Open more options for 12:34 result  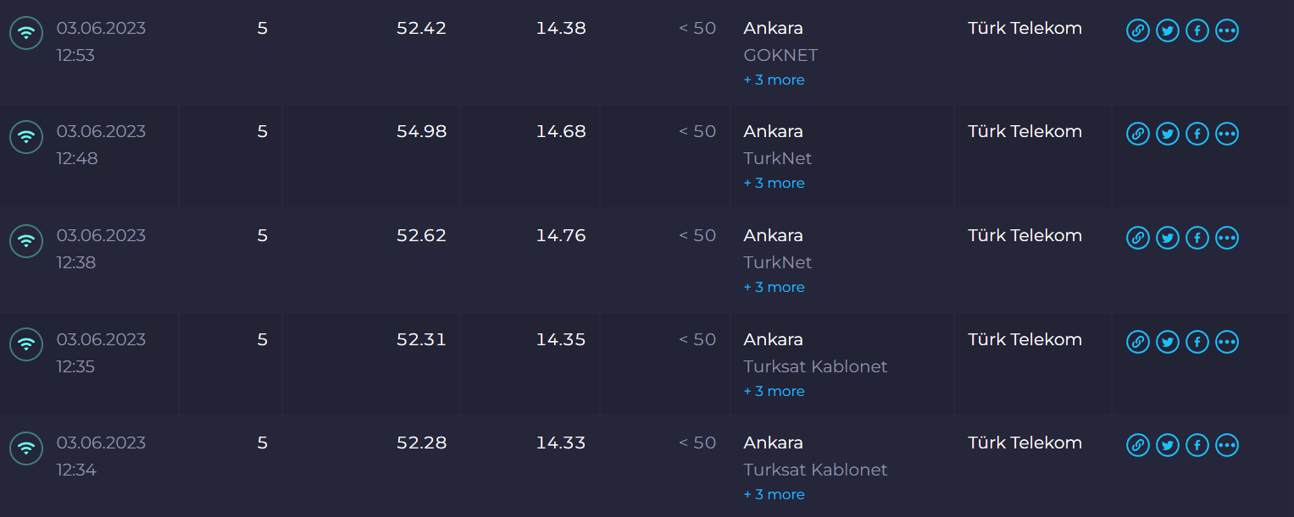pos(1226,446)
